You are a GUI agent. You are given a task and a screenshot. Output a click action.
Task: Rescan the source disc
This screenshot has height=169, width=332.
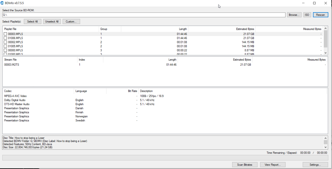click(x=320, y=15)
